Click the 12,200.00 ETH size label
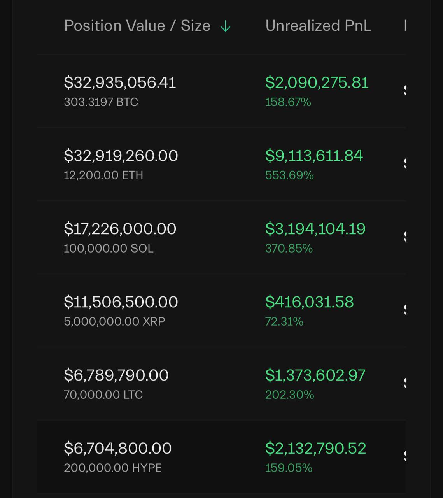This screenshot has height=498, width=443. (x=103, y=175)
